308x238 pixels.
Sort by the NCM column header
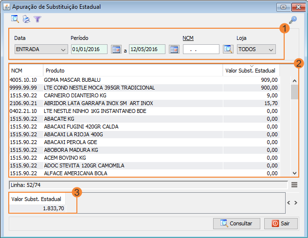point(26,71)
